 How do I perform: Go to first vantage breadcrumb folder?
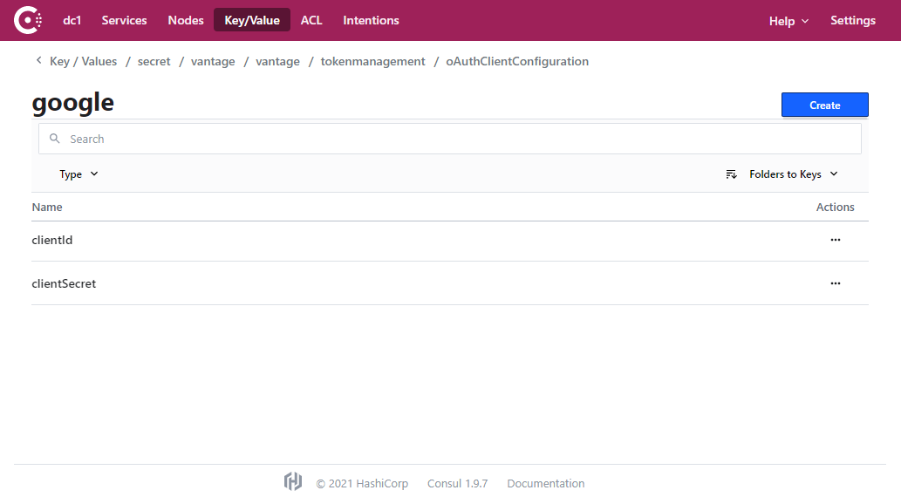pyautogui.click(x=213, y=62)
